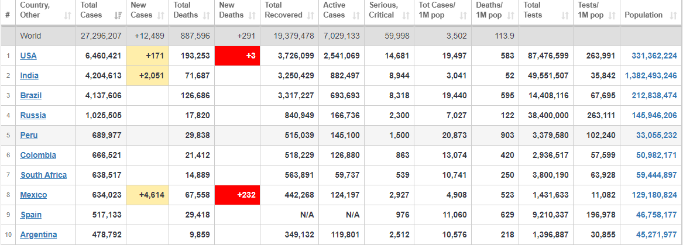Click Colombia serious critical 863

coord(403,155)
